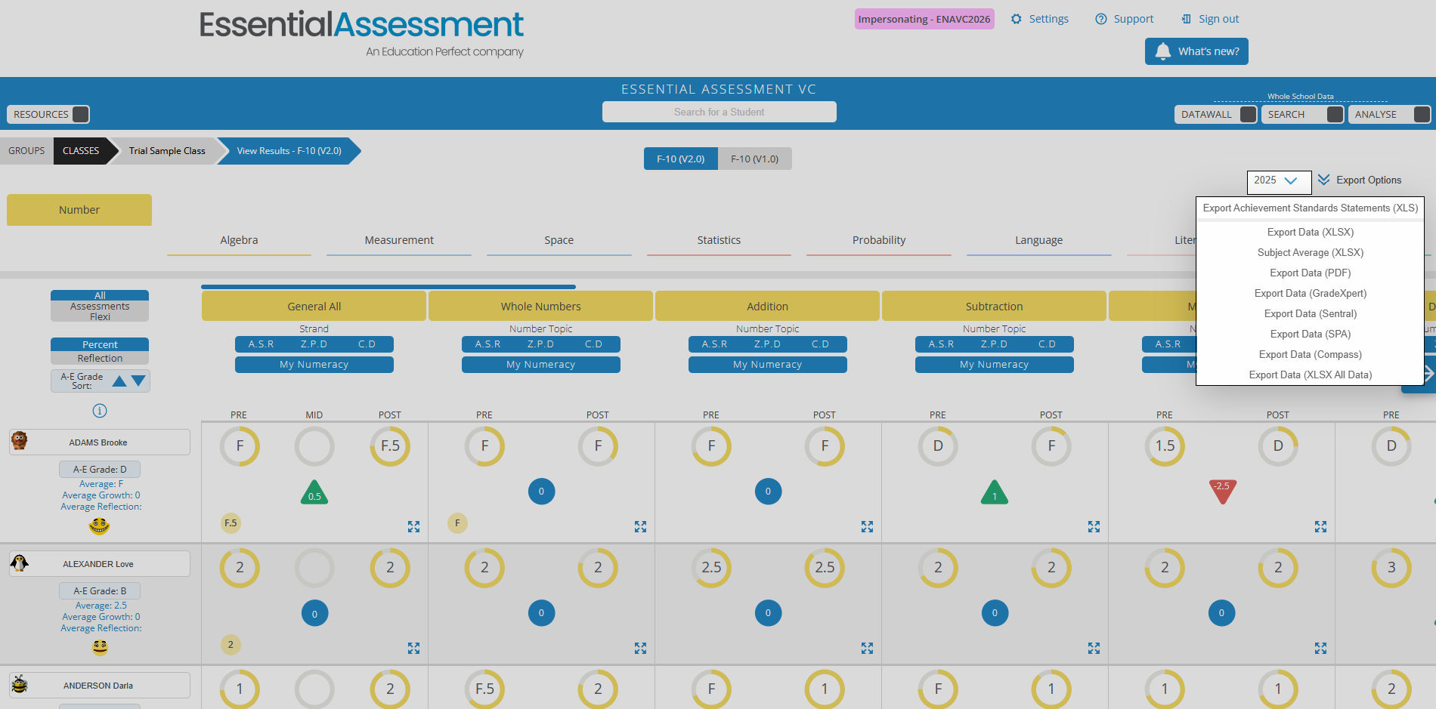Select the Number strand tab
This screenshot has width=1436, height=709.
pos(79,210)
